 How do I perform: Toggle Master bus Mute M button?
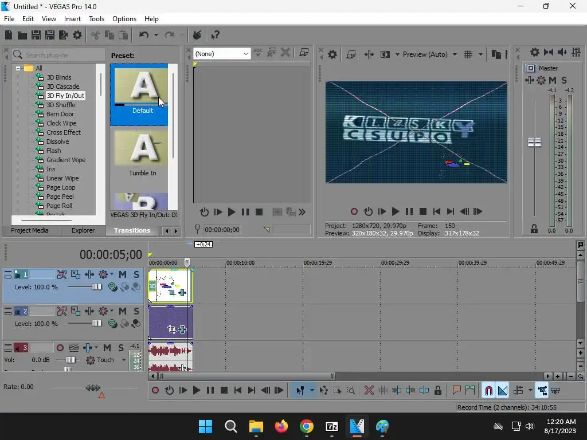pos(553,80)
